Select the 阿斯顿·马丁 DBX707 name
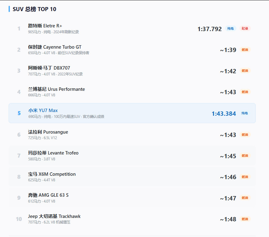269x237 pixels. [x=49, y=68]
